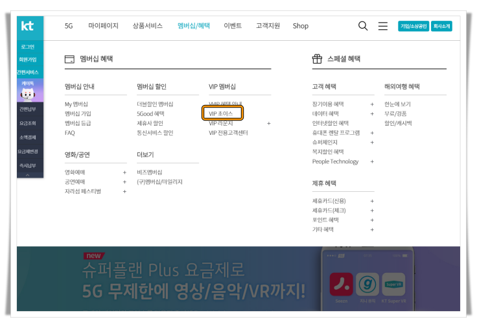Collapse the sidebar with the up chevron
This screenshot has height=328, width=477.
28,175
